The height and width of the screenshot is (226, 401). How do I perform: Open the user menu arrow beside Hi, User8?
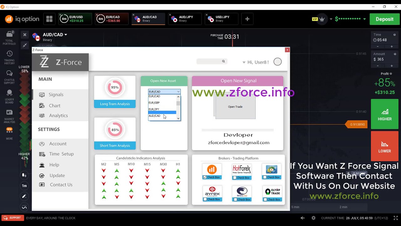[x=244, y=62]
